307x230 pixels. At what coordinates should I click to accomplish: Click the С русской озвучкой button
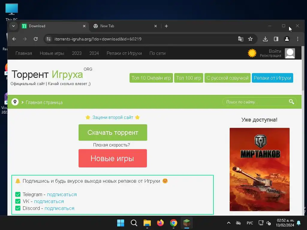pyautogui.click(x=228, y=78)
